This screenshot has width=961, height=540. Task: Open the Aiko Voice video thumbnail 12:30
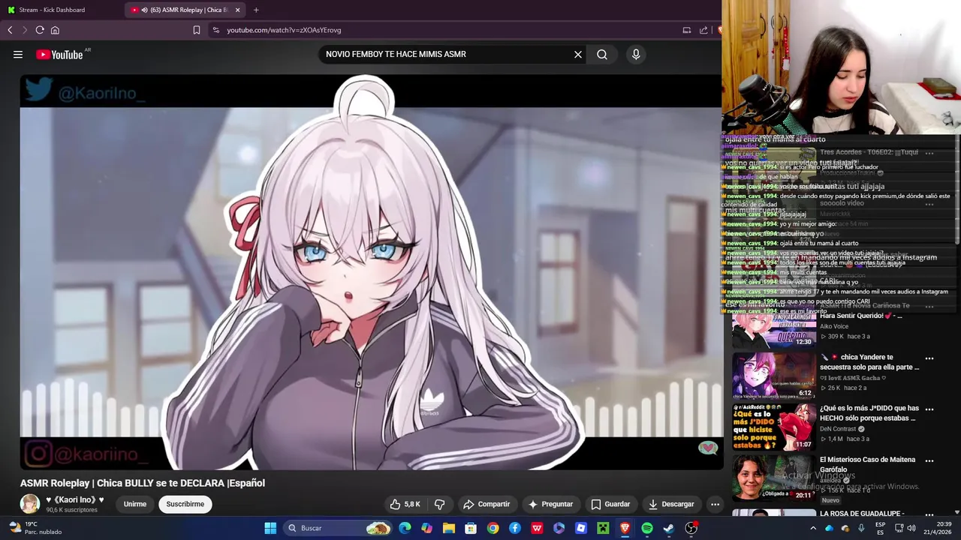click(x=773, y=325)
